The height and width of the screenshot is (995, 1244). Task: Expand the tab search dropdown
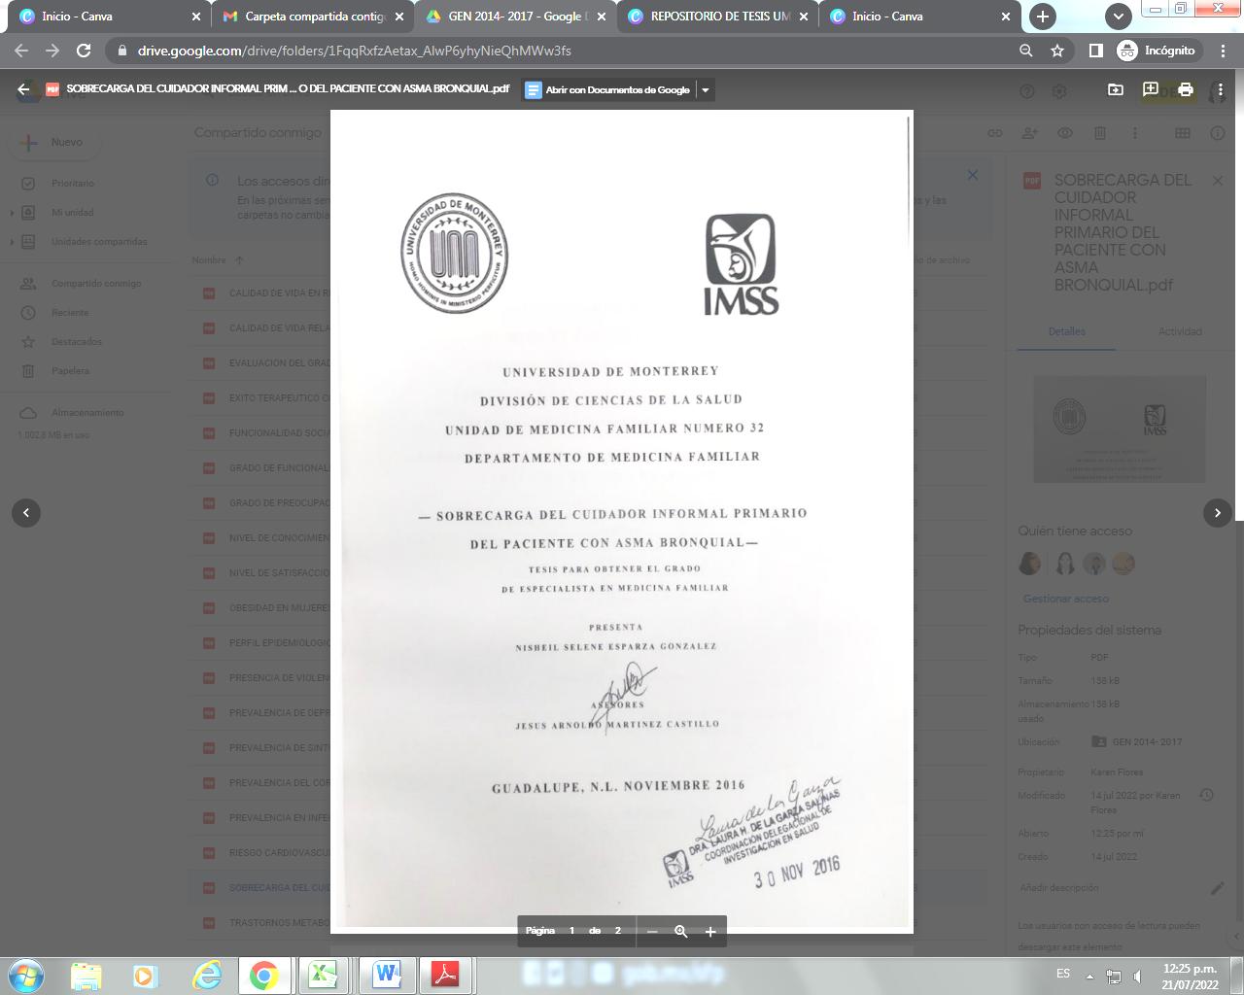coord(1119,17)
